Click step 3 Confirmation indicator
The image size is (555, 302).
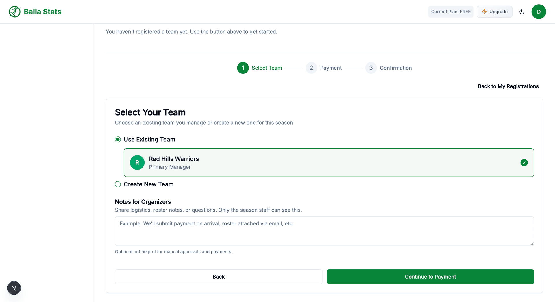coord(371,68)
